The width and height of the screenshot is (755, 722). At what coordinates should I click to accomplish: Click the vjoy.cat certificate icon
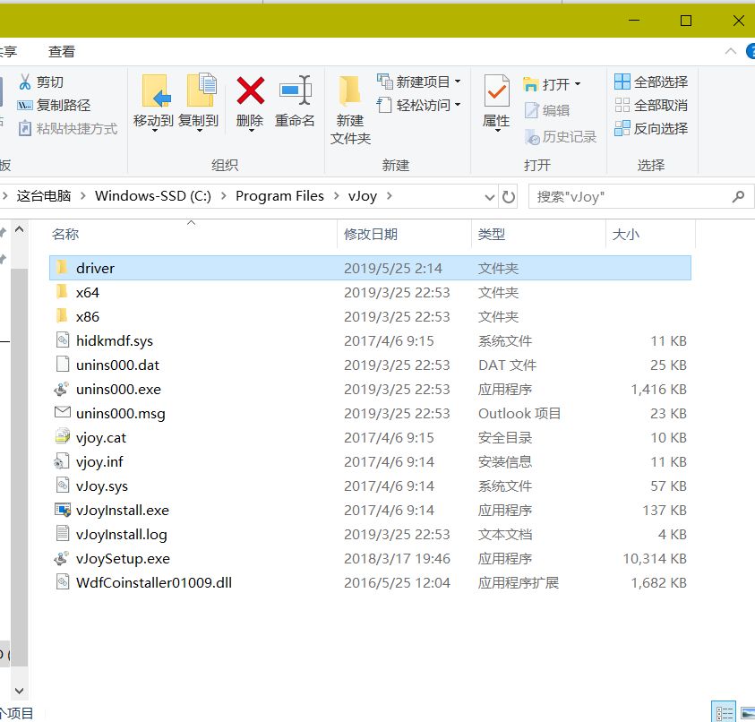click(x=62, y=436)
